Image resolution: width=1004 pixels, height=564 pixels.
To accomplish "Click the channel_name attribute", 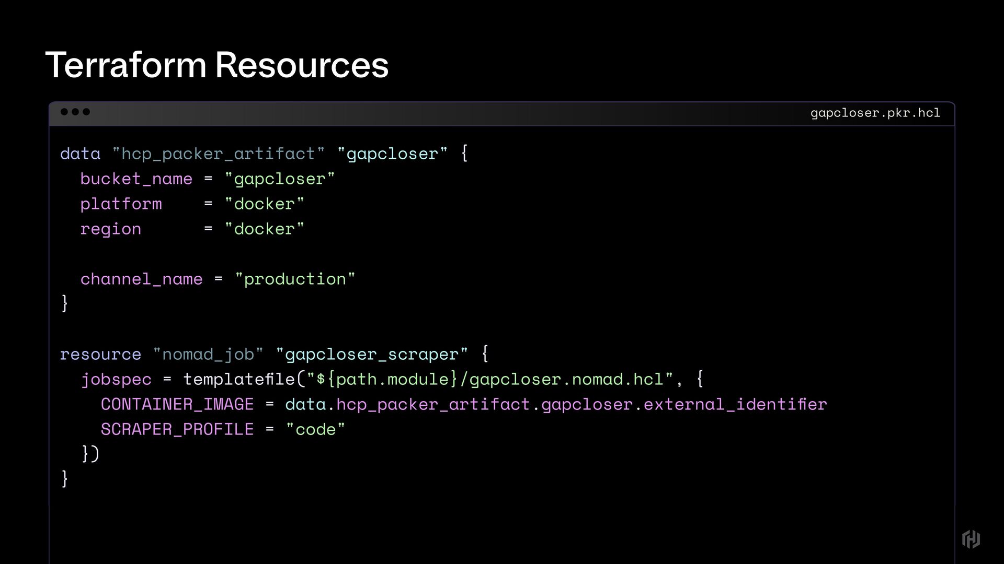I will [x=142, y=279].
